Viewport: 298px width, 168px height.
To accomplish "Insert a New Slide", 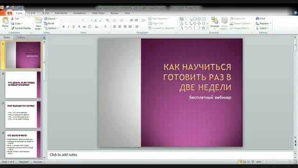I will (x=38, y=24).
